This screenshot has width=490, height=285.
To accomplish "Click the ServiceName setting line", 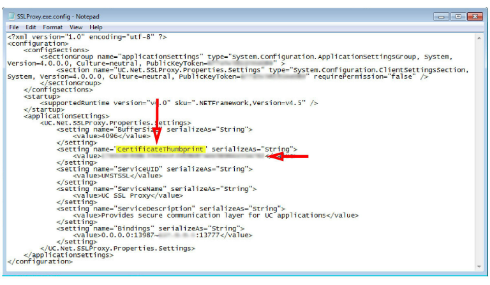I will point(156,189).
